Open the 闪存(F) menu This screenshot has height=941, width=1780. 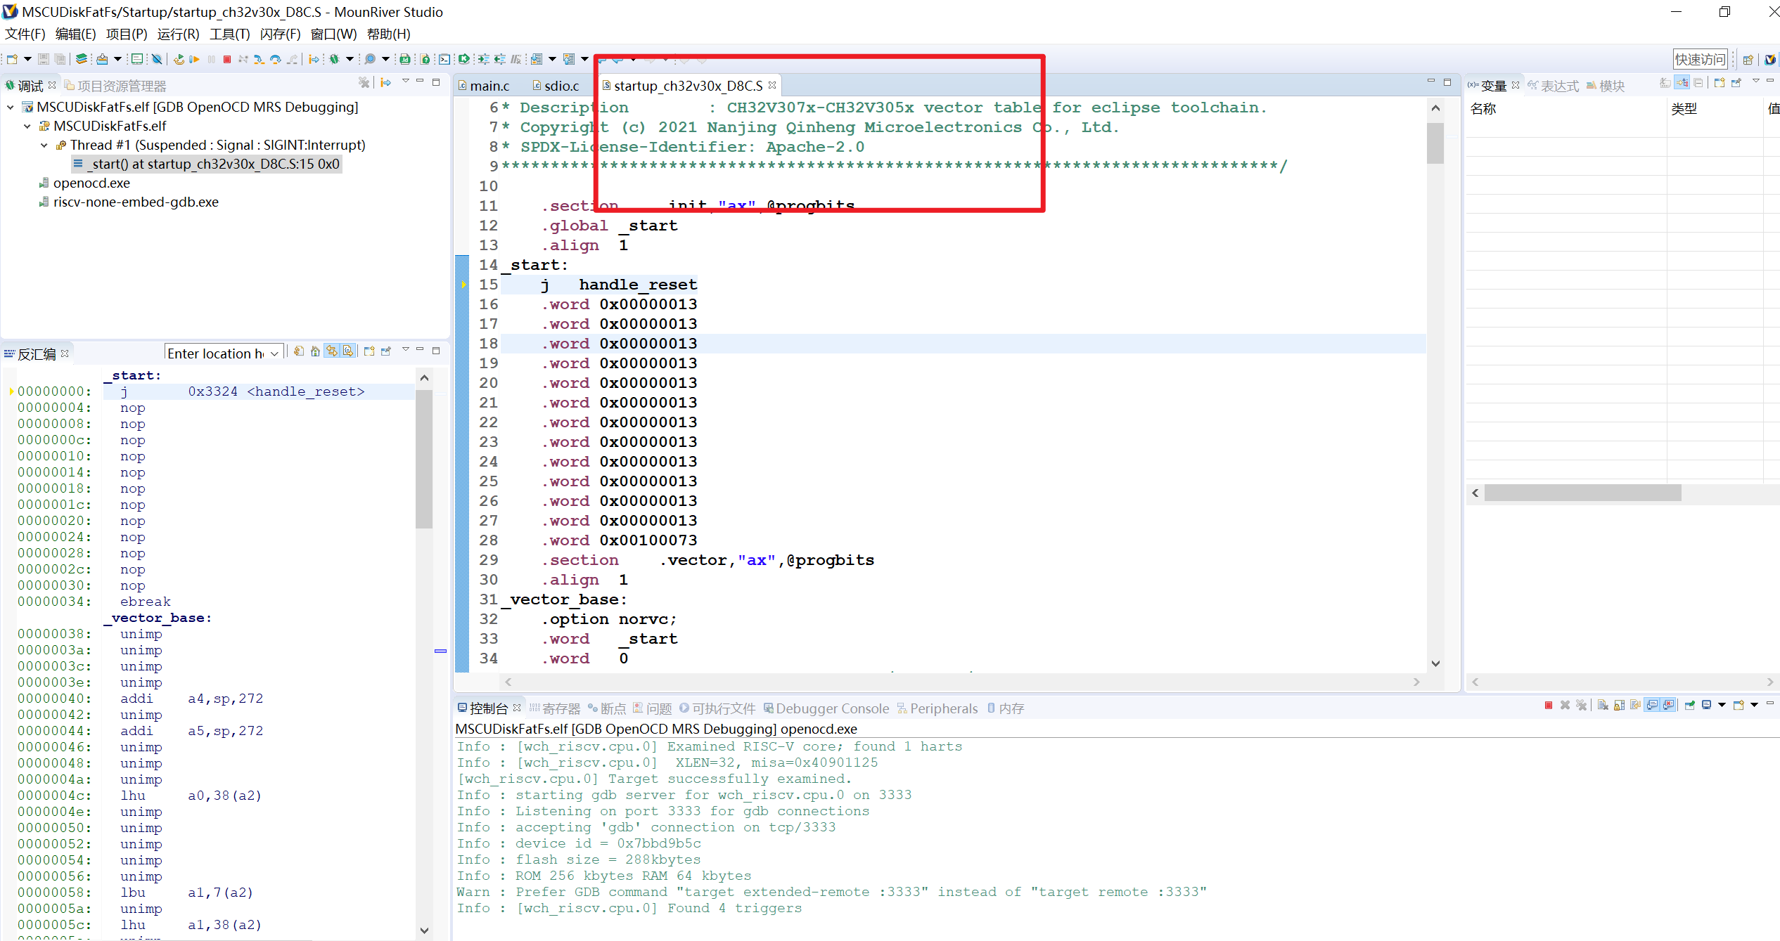pyautogui.click(x=280, y=34)
